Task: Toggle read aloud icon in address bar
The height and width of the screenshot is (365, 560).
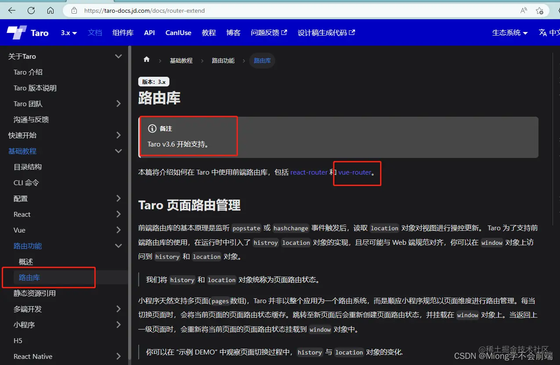Action: click(x=524, y=11)
